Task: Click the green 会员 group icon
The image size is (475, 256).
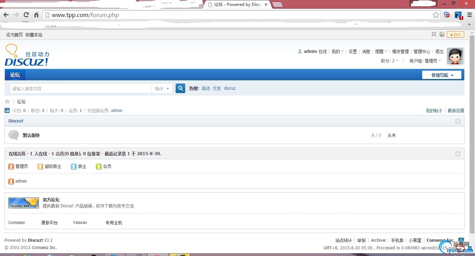Action: point(98,166)
